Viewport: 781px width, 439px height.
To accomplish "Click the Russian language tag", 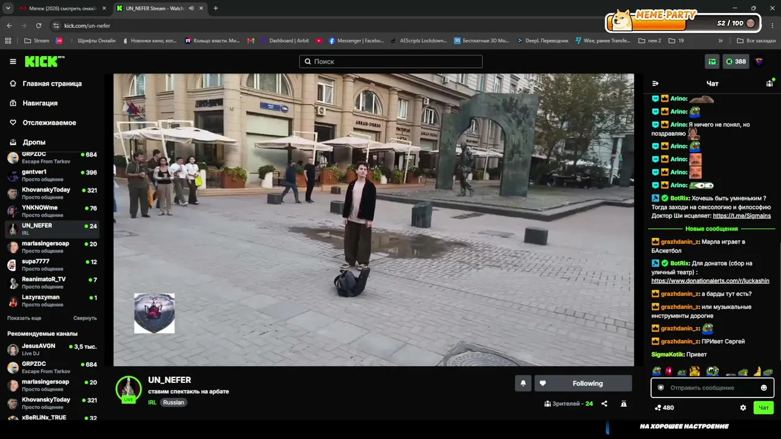I will point(173,402).
